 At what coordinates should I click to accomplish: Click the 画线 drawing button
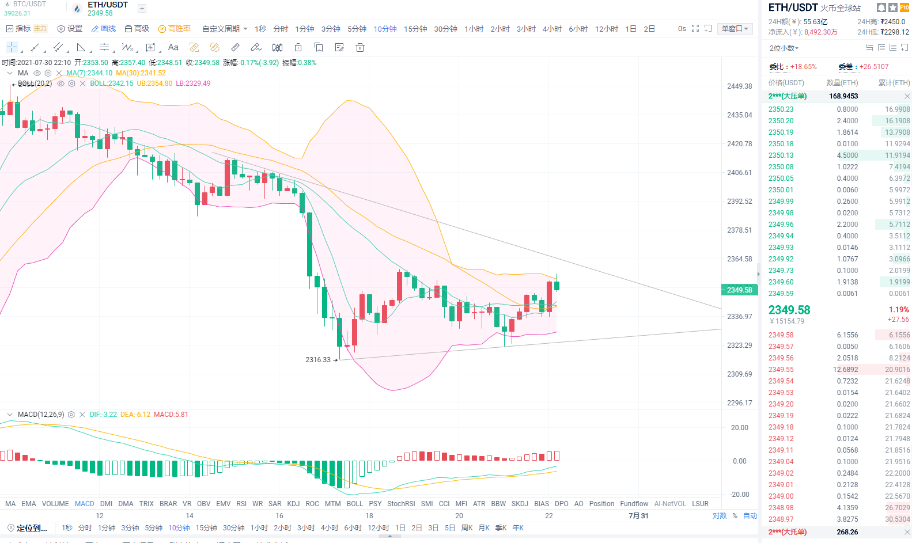(104, 29)
